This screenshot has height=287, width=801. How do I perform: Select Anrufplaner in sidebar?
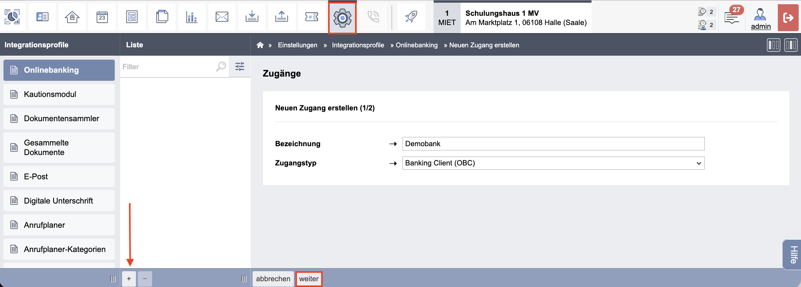point(59,225)
